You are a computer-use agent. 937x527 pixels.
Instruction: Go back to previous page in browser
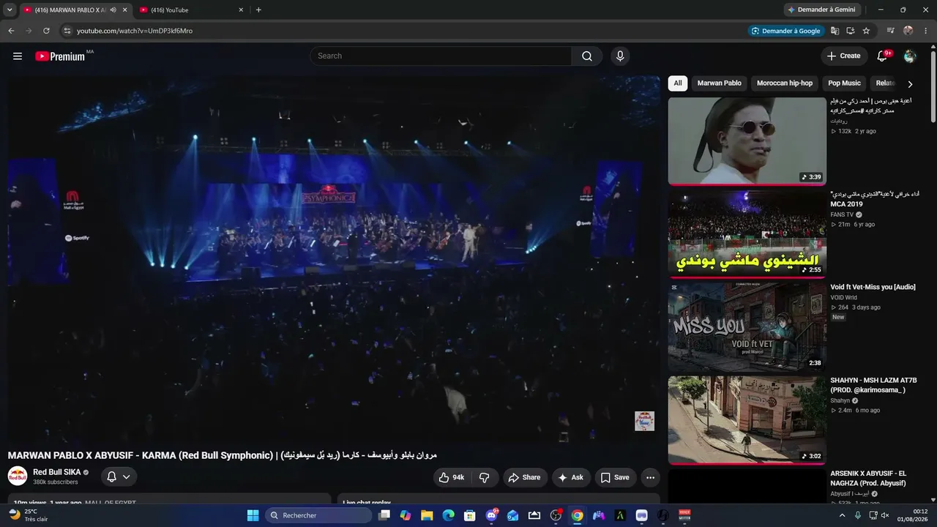click(11, 31)
